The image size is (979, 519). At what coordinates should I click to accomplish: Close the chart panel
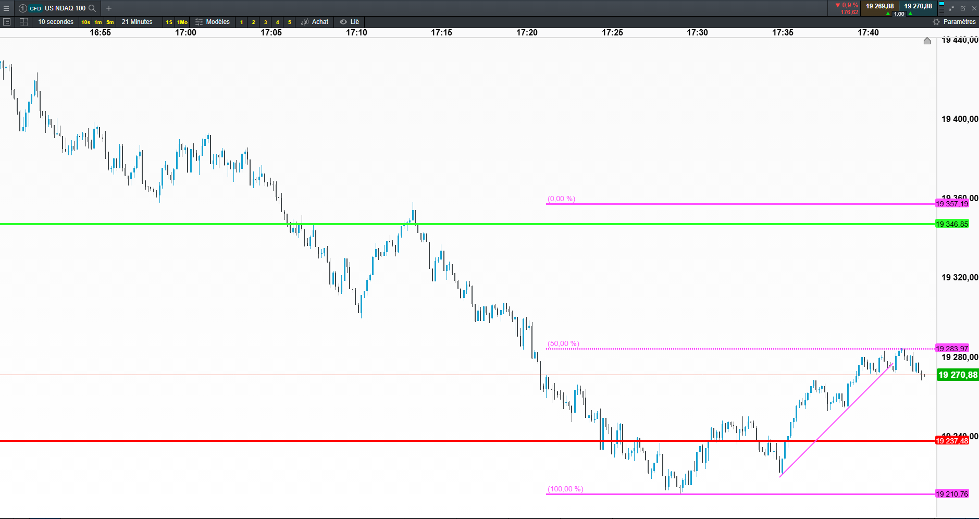974,8
